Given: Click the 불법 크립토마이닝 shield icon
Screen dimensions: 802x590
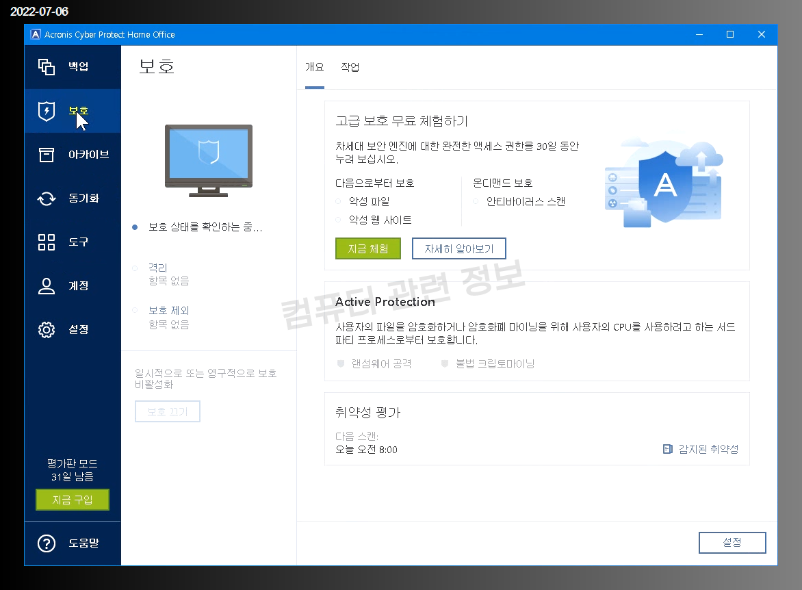Looking at the screenshot, I should tap(445, 364).
